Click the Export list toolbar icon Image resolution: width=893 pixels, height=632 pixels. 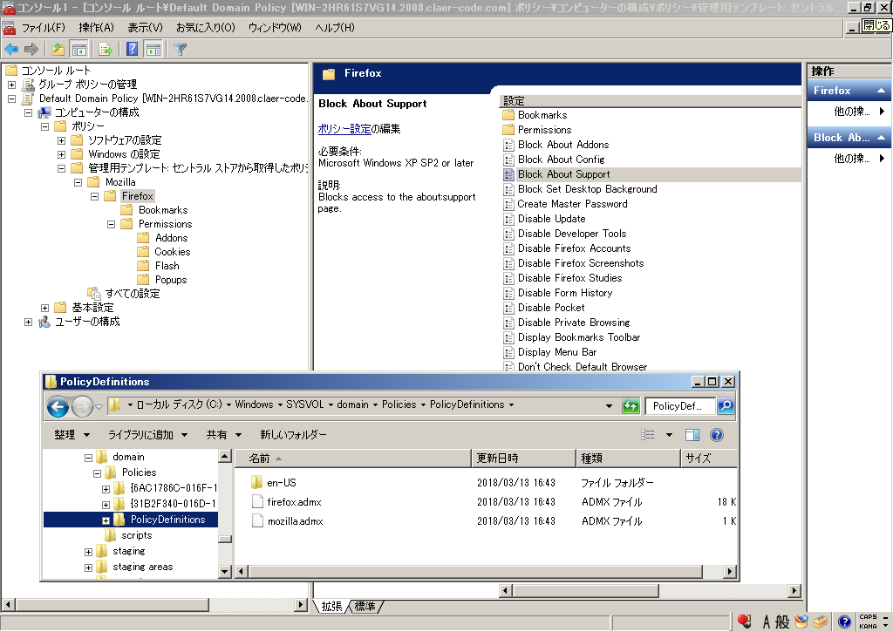(106, 50)
